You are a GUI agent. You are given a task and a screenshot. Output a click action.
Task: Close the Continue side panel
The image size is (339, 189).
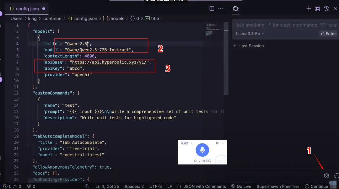(x=336, y=9)
